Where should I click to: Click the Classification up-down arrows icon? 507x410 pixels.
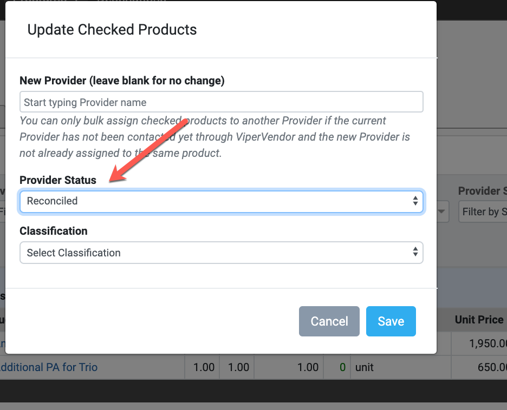tap(415, 252)
